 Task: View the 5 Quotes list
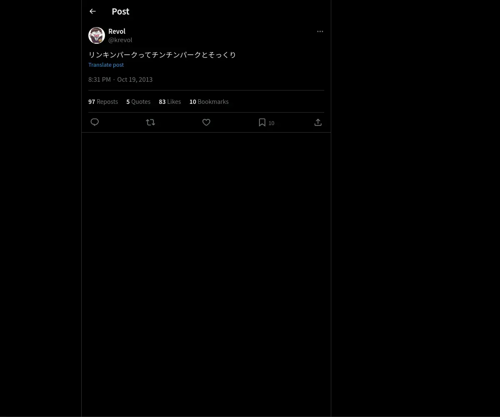(138, 102)
